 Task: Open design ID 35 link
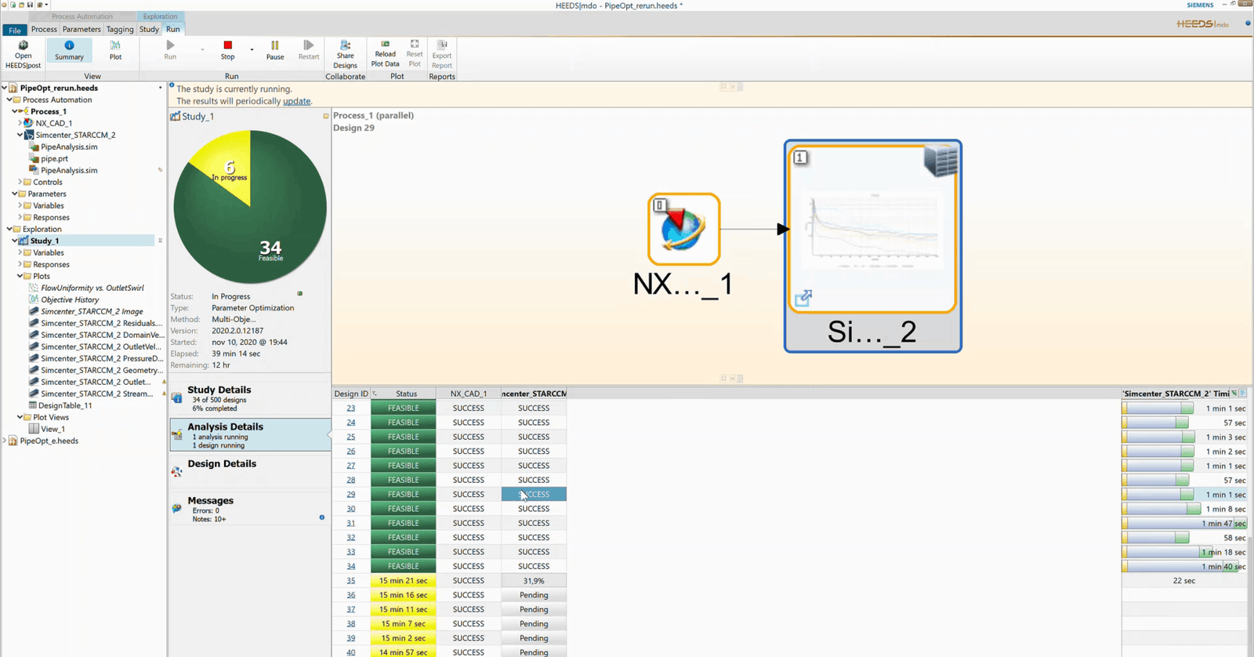[x=351, y=580]
